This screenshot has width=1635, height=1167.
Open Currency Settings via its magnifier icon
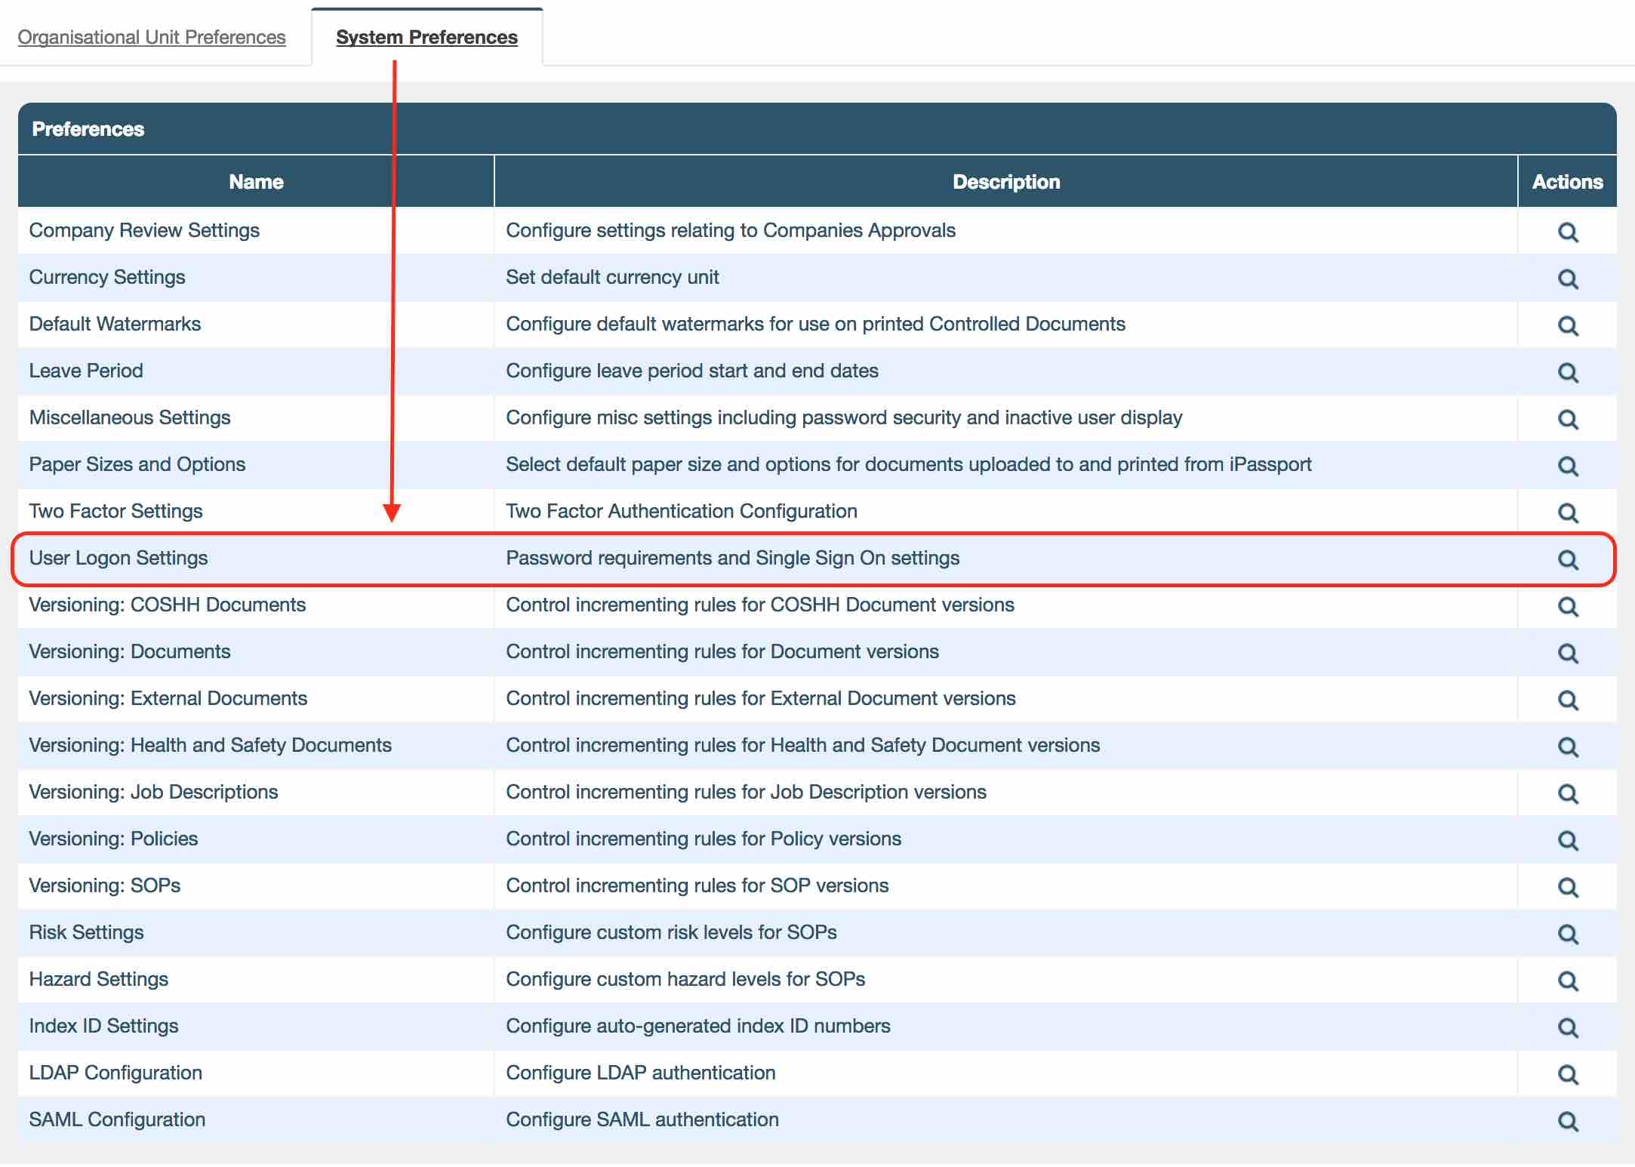[x=1567, y=279]
